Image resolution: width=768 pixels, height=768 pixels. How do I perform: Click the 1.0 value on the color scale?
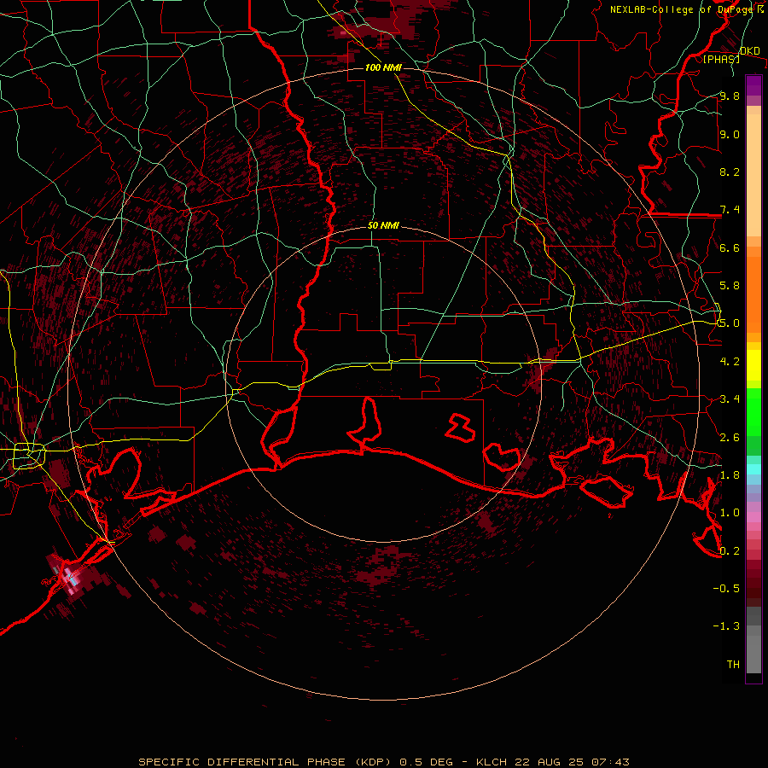[730, 513]
